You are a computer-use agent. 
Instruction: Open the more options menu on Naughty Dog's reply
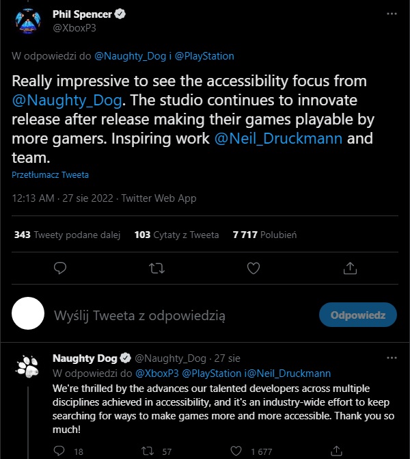[391, 358]
